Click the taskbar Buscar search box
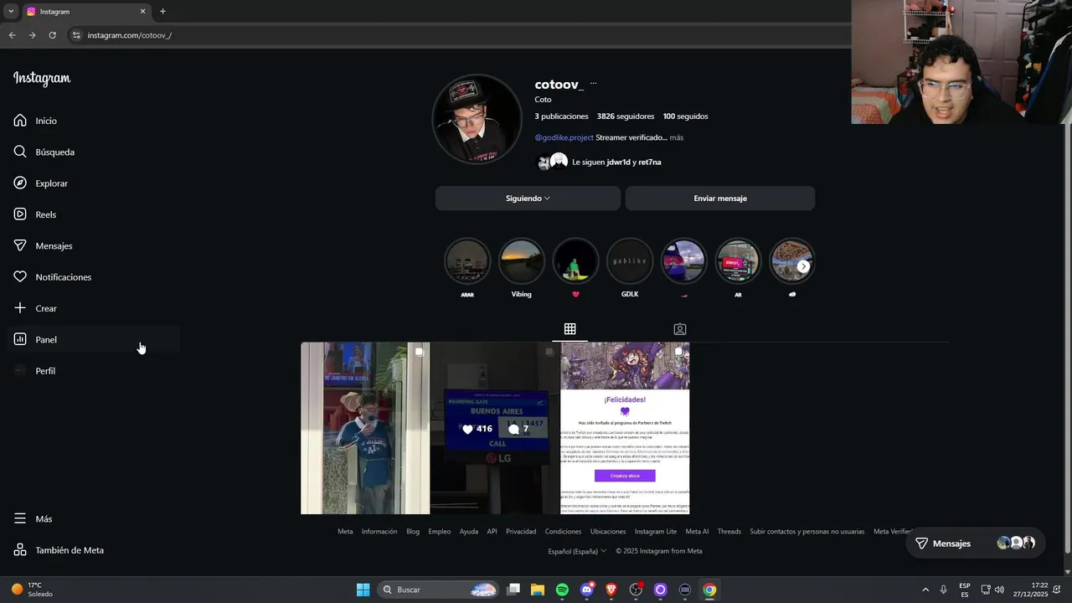This screenshot has width=1072, height=603. click(x=439, y=590)
